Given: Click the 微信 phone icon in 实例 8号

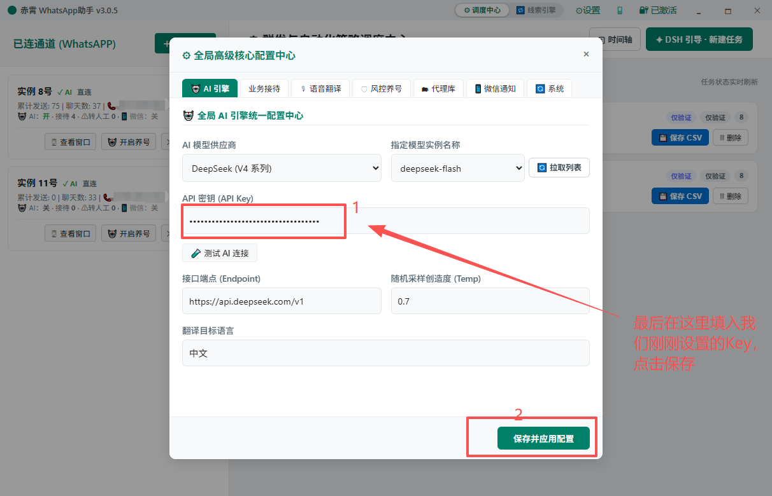Looking at the screenshot, I should click(124, 116).
